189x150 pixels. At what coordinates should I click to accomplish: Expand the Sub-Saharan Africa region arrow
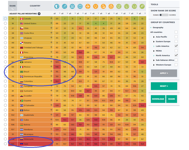coord(154,60)
